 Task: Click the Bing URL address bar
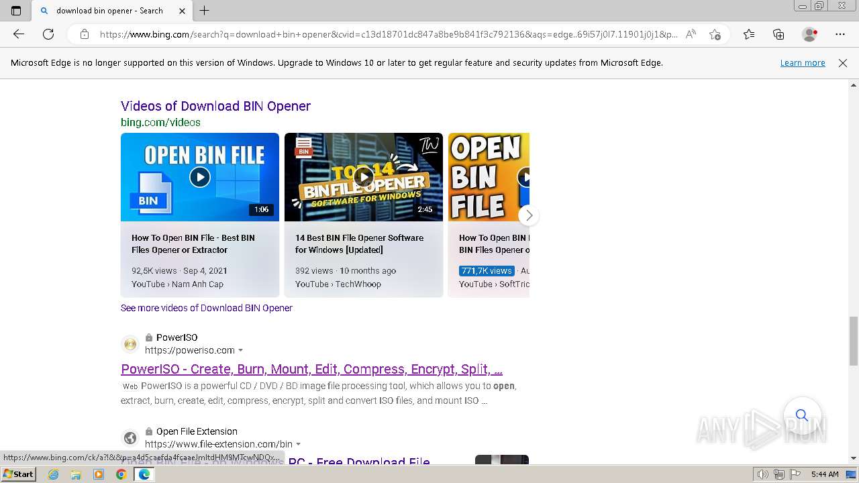pos(389,34)
